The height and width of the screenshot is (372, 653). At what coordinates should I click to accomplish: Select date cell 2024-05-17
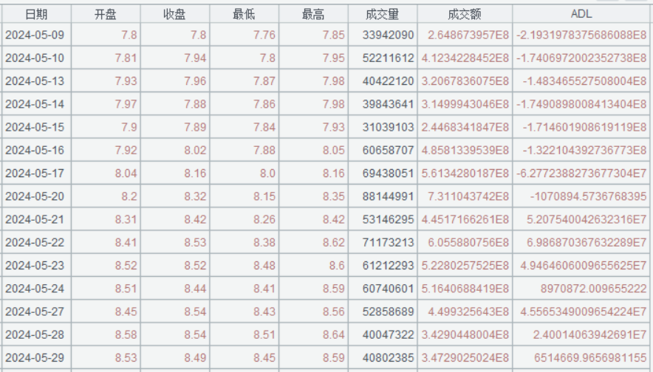coord(35,173)
